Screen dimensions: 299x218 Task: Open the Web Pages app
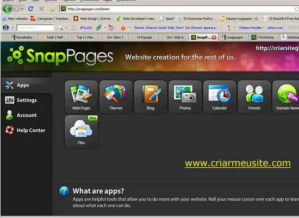[x=81, y=97]
